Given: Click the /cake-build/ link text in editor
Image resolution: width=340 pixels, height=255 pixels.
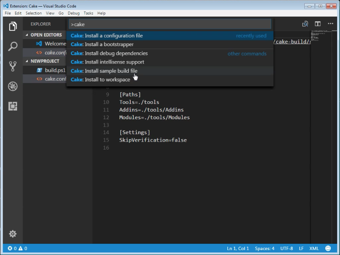Looking at the screenshot, I should [x=292, y=42].
